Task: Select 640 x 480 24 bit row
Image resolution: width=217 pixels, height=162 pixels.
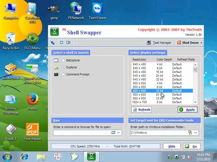Action: point(162,76)
